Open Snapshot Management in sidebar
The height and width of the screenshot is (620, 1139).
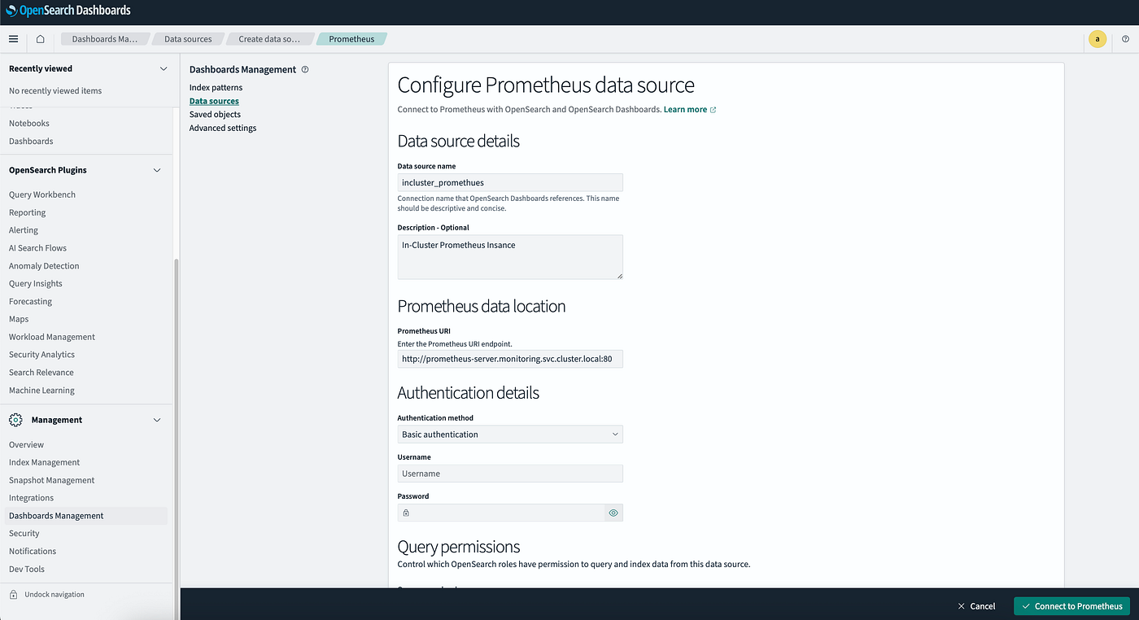52,481
